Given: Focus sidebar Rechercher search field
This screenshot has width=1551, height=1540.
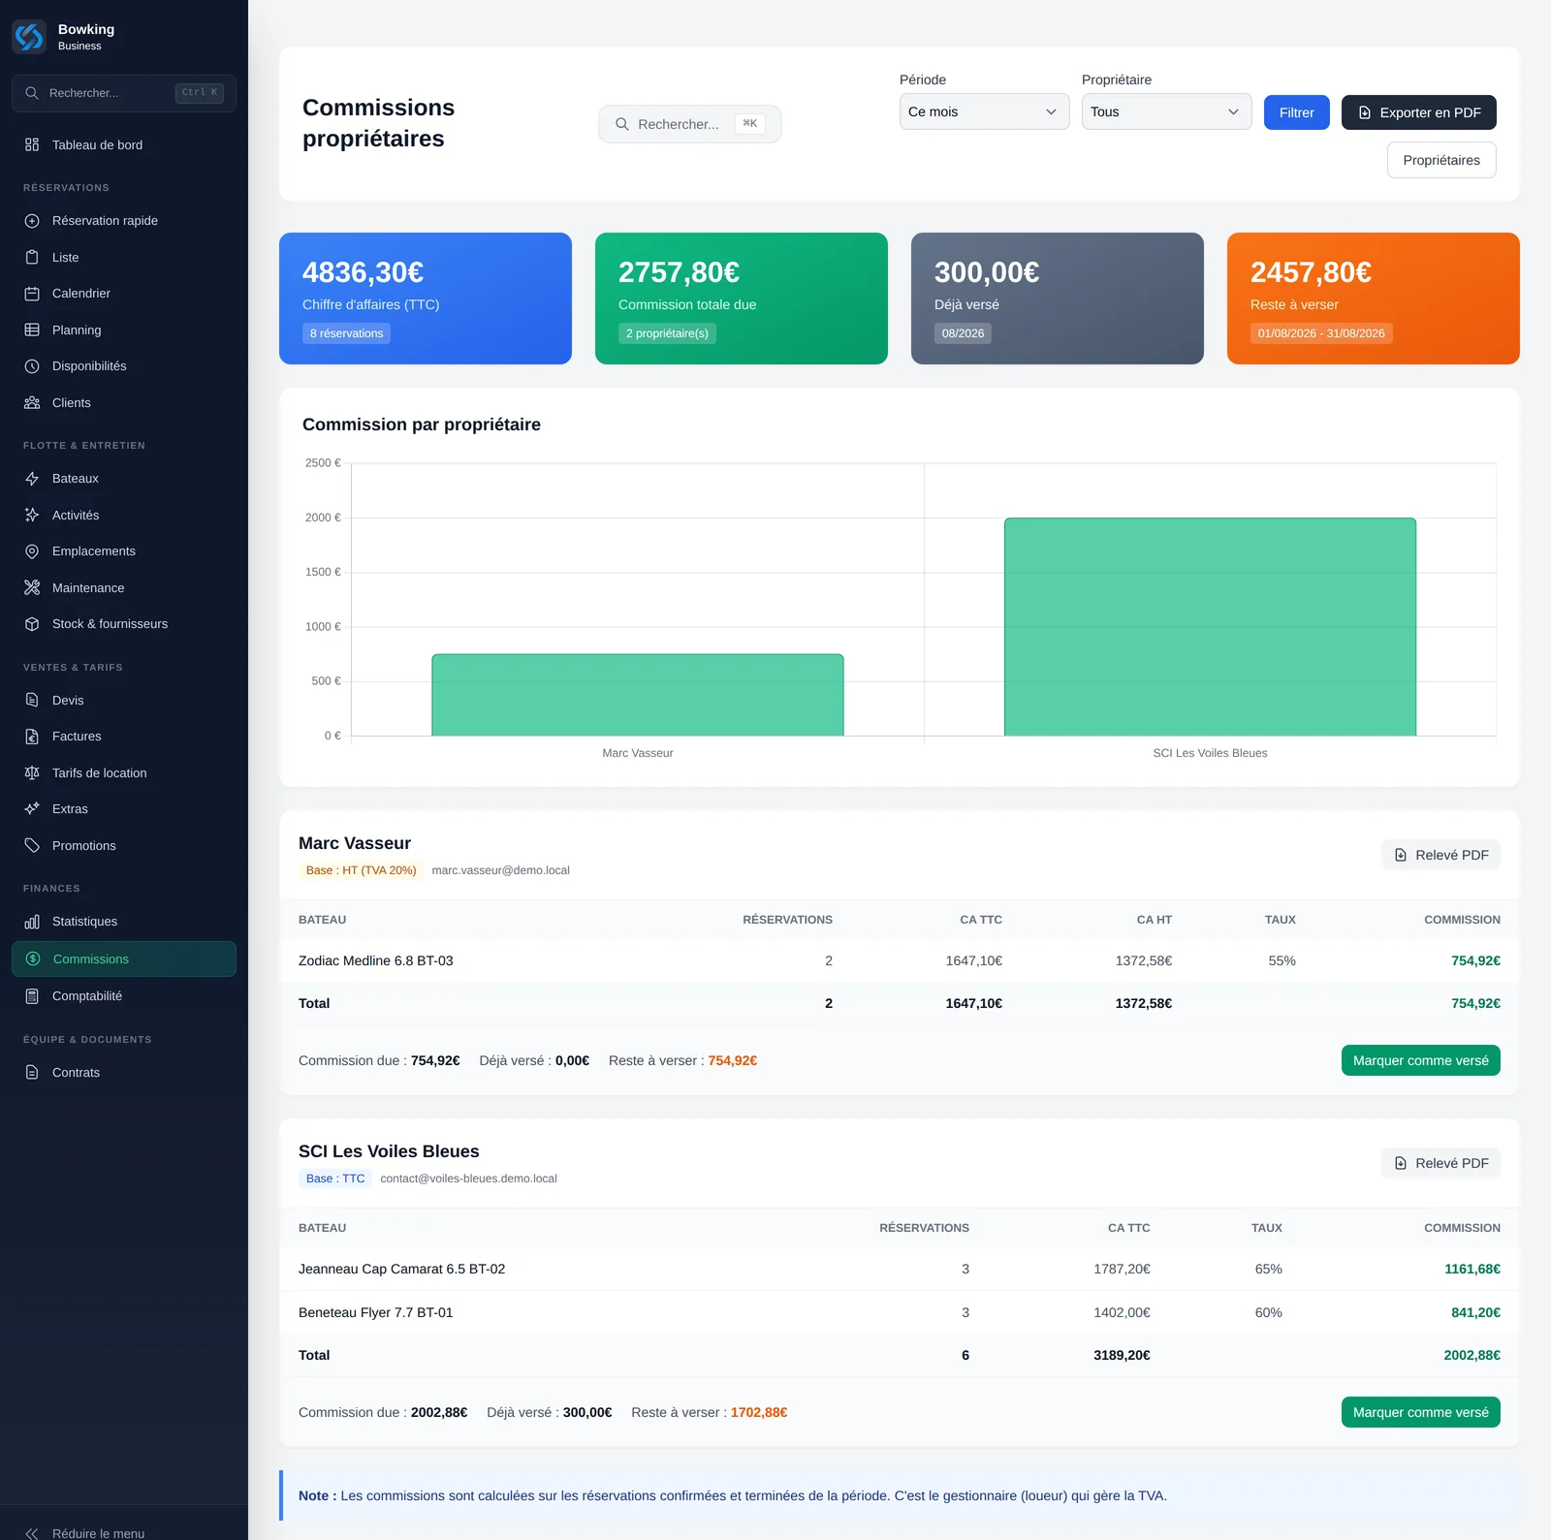Looking at the screenshot, I should point(124,93).
